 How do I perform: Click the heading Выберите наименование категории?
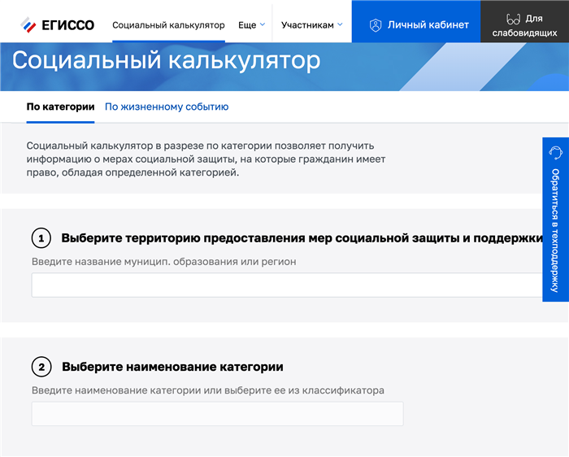coord(172,367)
